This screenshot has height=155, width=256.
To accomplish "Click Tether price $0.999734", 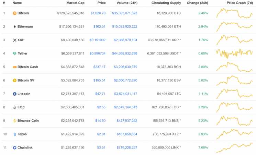I will coord(98,53).
